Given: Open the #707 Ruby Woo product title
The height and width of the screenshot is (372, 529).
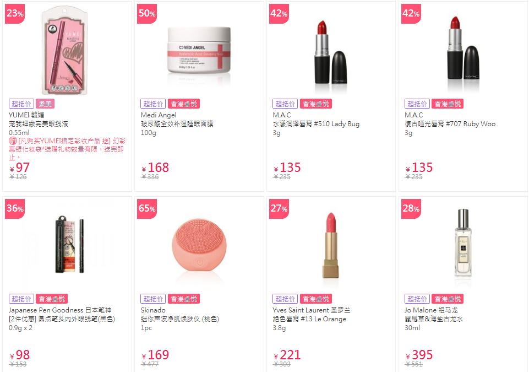Looking at the screenshot, I should point(450,123).
